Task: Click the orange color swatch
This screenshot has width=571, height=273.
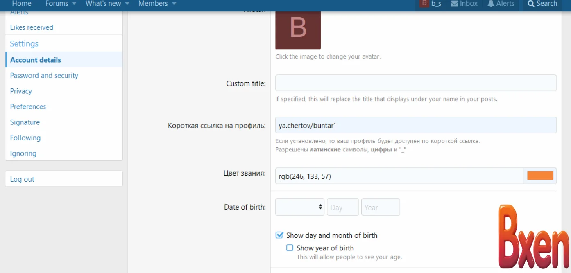Action: 540,176
